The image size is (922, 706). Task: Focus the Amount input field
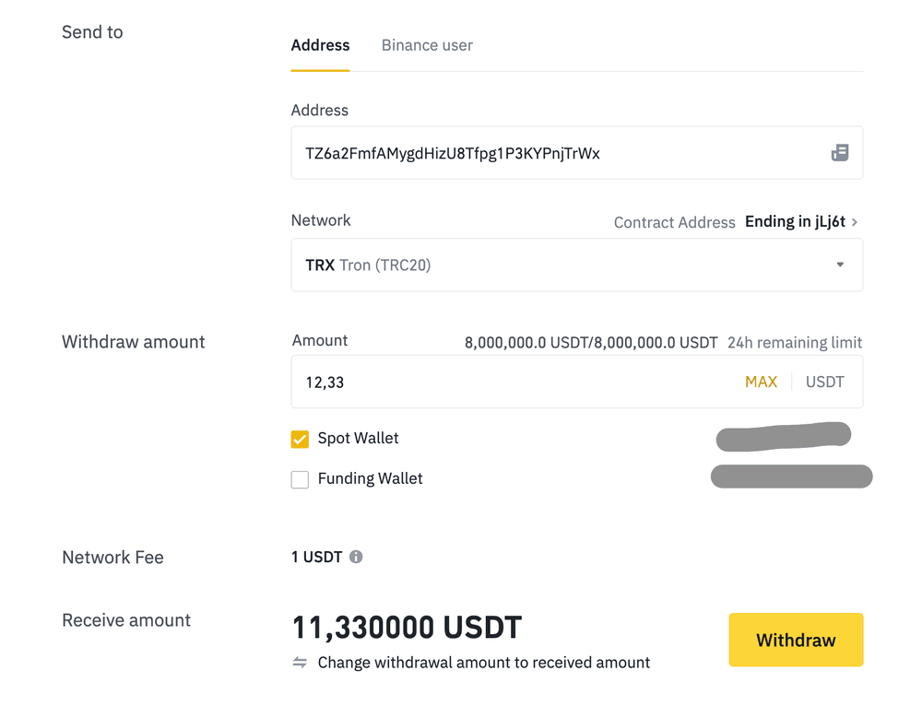pyautogui.click(x=507, y=382)
